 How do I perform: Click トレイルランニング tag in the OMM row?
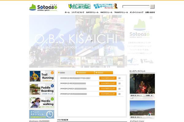[x=108, y=78]
